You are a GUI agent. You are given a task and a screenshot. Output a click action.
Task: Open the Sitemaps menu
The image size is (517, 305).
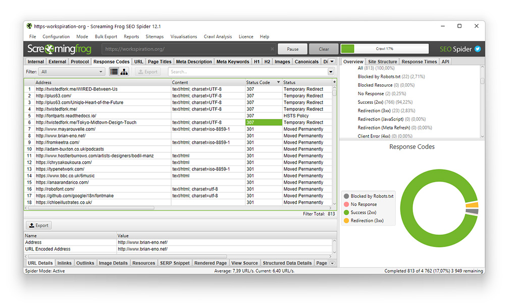[154, 37]
